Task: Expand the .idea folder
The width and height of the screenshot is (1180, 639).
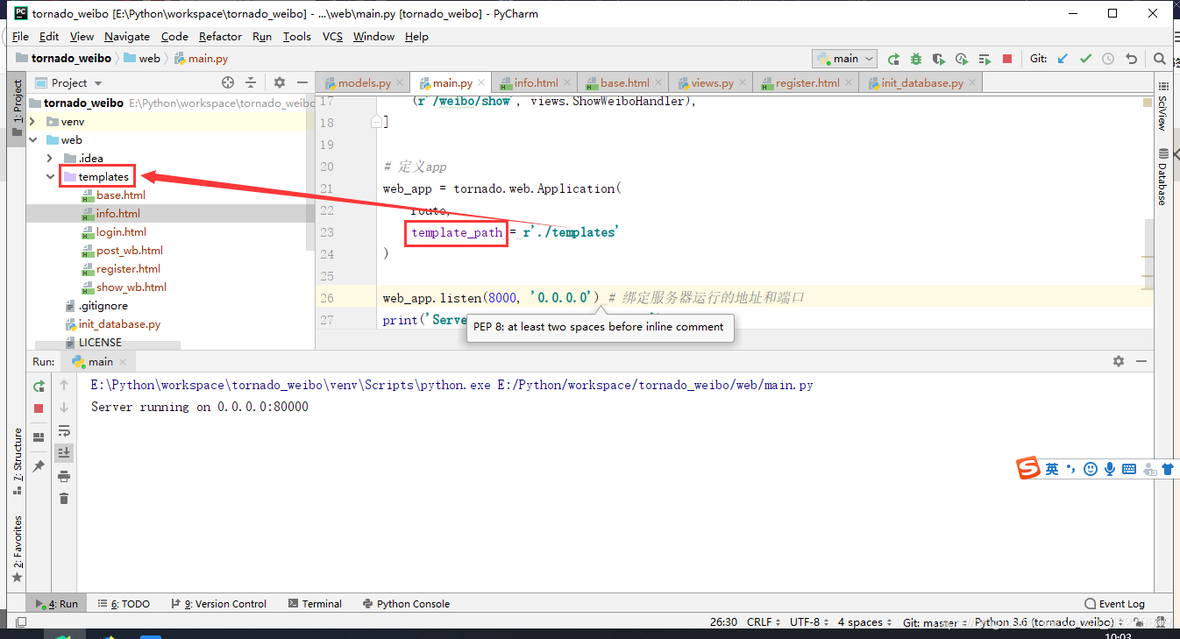Action: pyautogui.click(x=50, y=159)
